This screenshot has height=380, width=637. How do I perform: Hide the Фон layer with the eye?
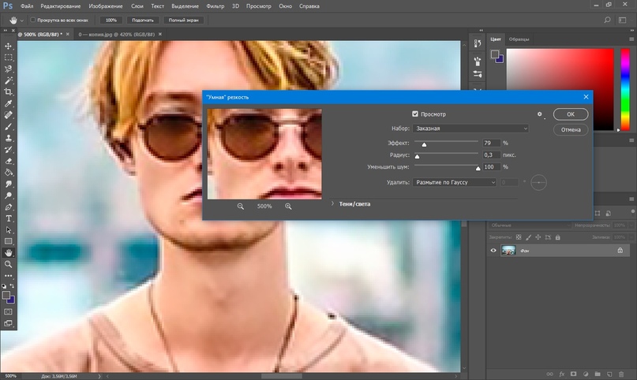point(493,251)
